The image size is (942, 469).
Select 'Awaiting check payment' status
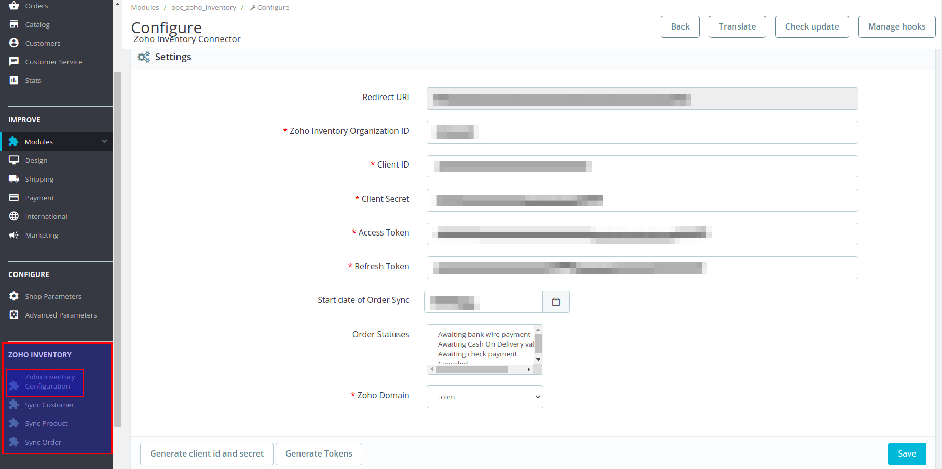(477, 354)
